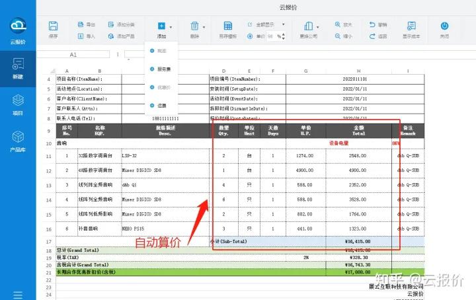
Task: Click the blue plus Add (添加) icon
Action: [x=161, y=26]
